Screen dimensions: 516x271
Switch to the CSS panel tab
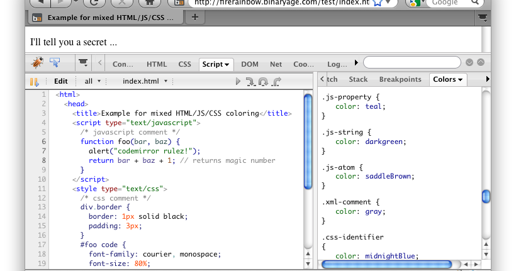pos(184,65)
